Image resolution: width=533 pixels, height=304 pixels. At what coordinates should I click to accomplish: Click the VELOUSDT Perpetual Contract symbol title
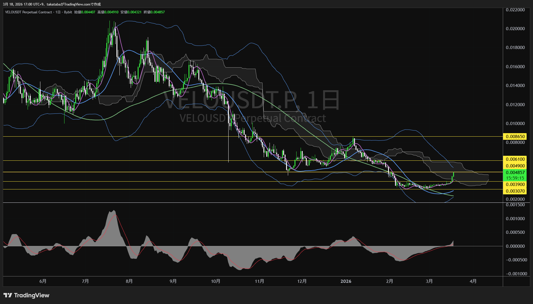click(x=28, y=12)
